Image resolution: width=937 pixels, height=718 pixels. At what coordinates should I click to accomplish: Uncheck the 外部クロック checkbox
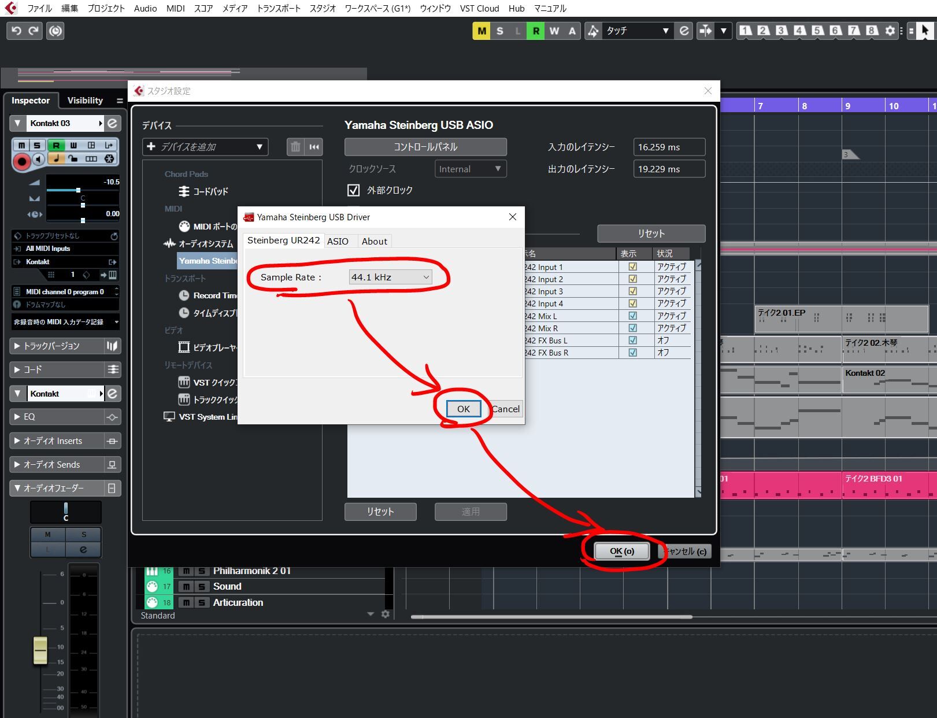tap(353, 190)
